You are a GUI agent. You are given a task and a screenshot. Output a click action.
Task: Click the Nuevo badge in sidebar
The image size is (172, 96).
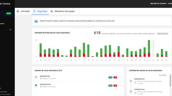click(x=9, y=13)
